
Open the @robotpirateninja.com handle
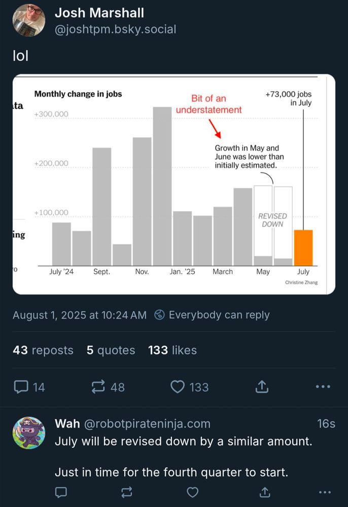147,423
